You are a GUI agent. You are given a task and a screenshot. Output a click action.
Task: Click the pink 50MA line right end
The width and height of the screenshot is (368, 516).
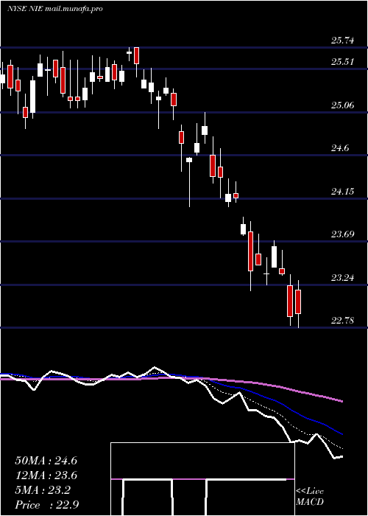tap(341, 401)
